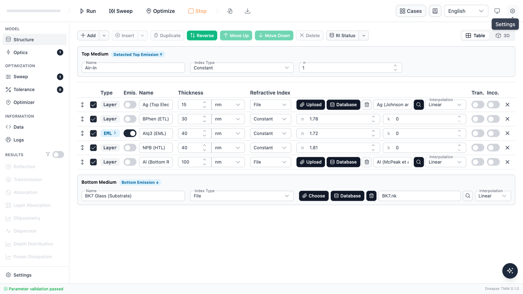
Task: Click the trash icon for BK7.nk file
Action: click(371, 196)
